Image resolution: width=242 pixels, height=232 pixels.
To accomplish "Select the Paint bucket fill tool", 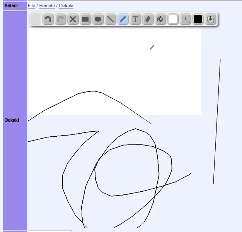I will [x=160, y=19].
